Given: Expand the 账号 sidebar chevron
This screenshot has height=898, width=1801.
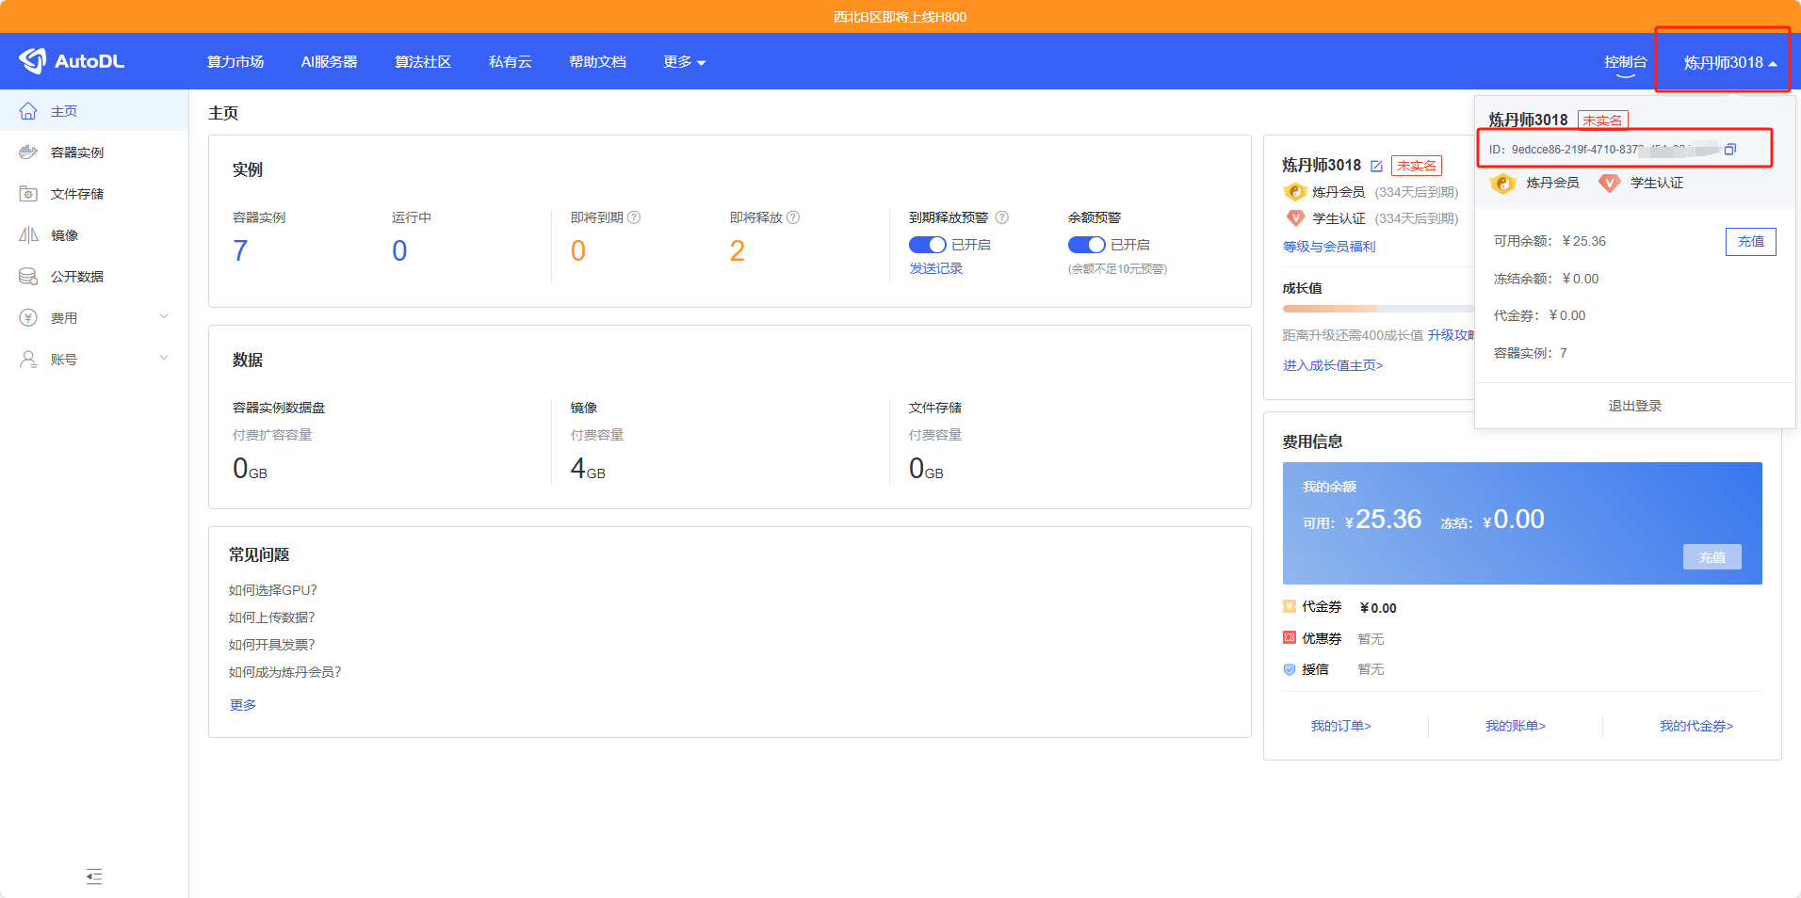Looking at the screenshot, I should (x=164, y=358).
